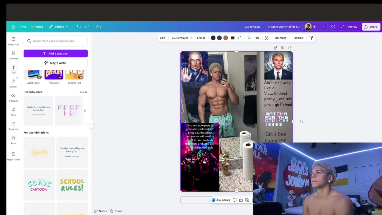Open the profile avatar
Image resolution: width=382 pixels, height=215 pixels.
click(x=308, y=27)
